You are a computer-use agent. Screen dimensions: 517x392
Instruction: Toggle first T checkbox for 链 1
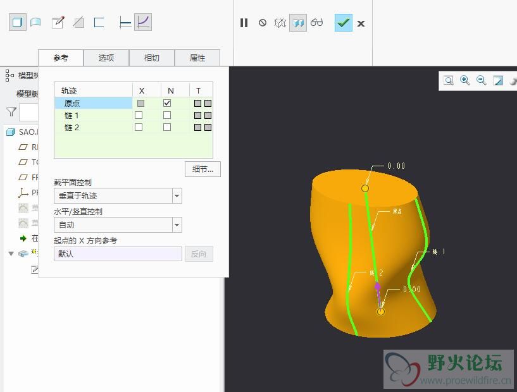197,115
